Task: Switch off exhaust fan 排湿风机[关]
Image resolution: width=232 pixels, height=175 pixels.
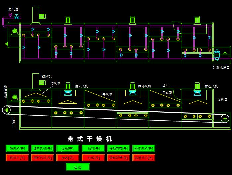Action: point(144,158)
